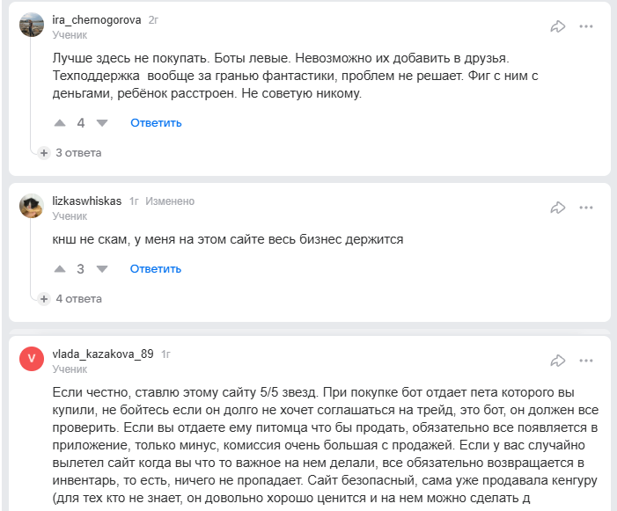Screen dimensions: 617x511
Task: Open lizkaswhiskas's profile link
Action: [87, 201]
